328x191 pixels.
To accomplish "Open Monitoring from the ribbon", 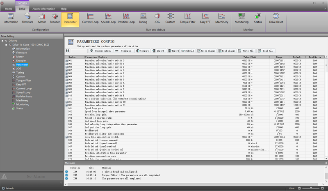I will [241, 18].
